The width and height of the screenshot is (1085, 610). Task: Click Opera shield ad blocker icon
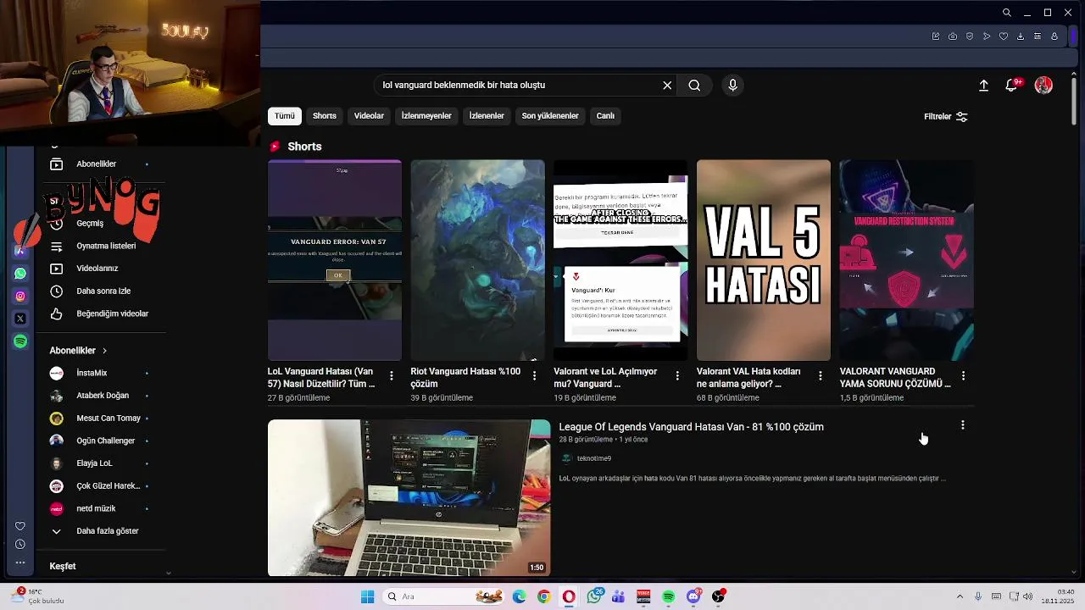click(x=970, y=36)
